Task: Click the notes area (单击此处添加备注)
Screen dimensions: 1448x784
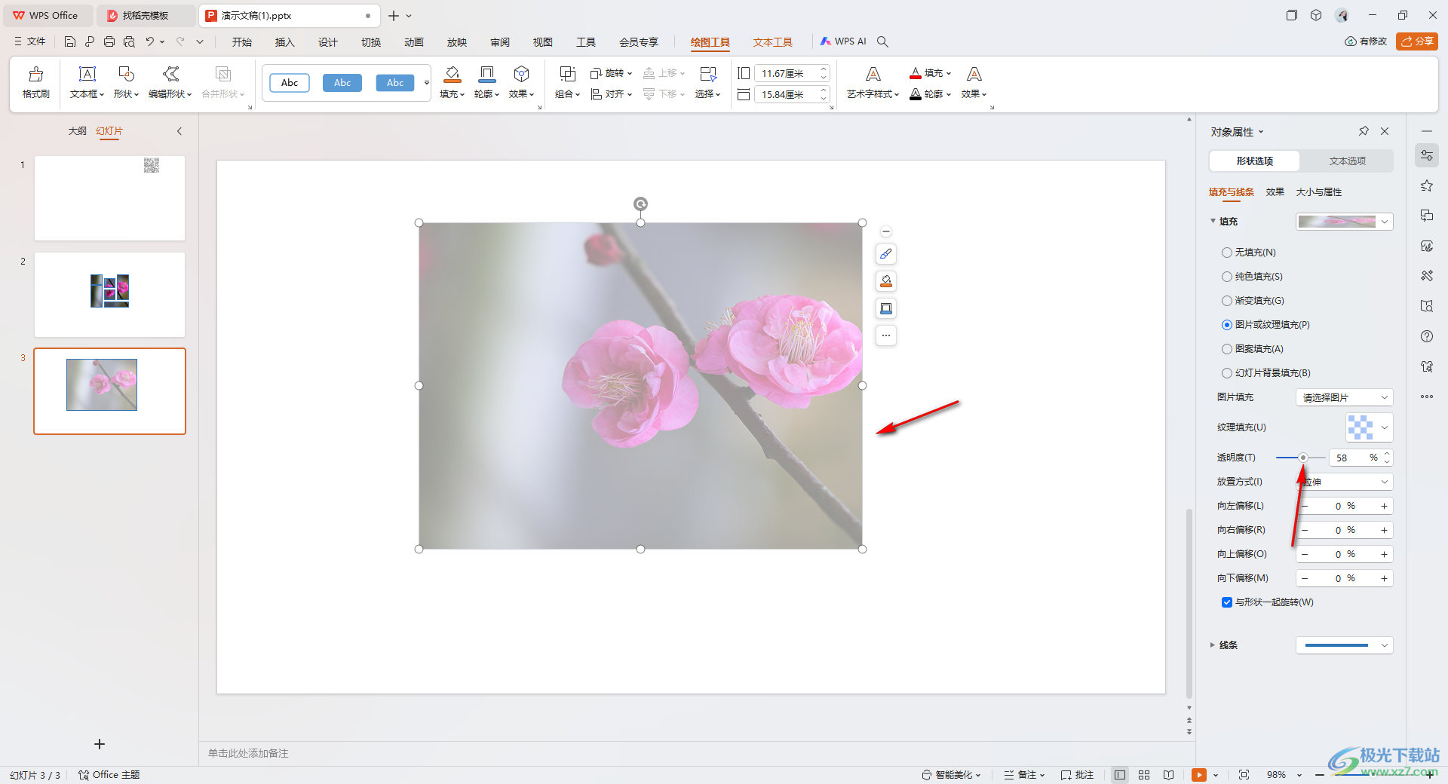Action: [x=247, y=753]
